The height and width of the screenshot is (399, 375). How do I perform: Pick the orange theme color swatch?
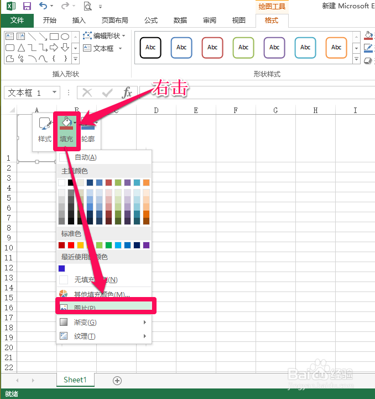tap(146, 182)
